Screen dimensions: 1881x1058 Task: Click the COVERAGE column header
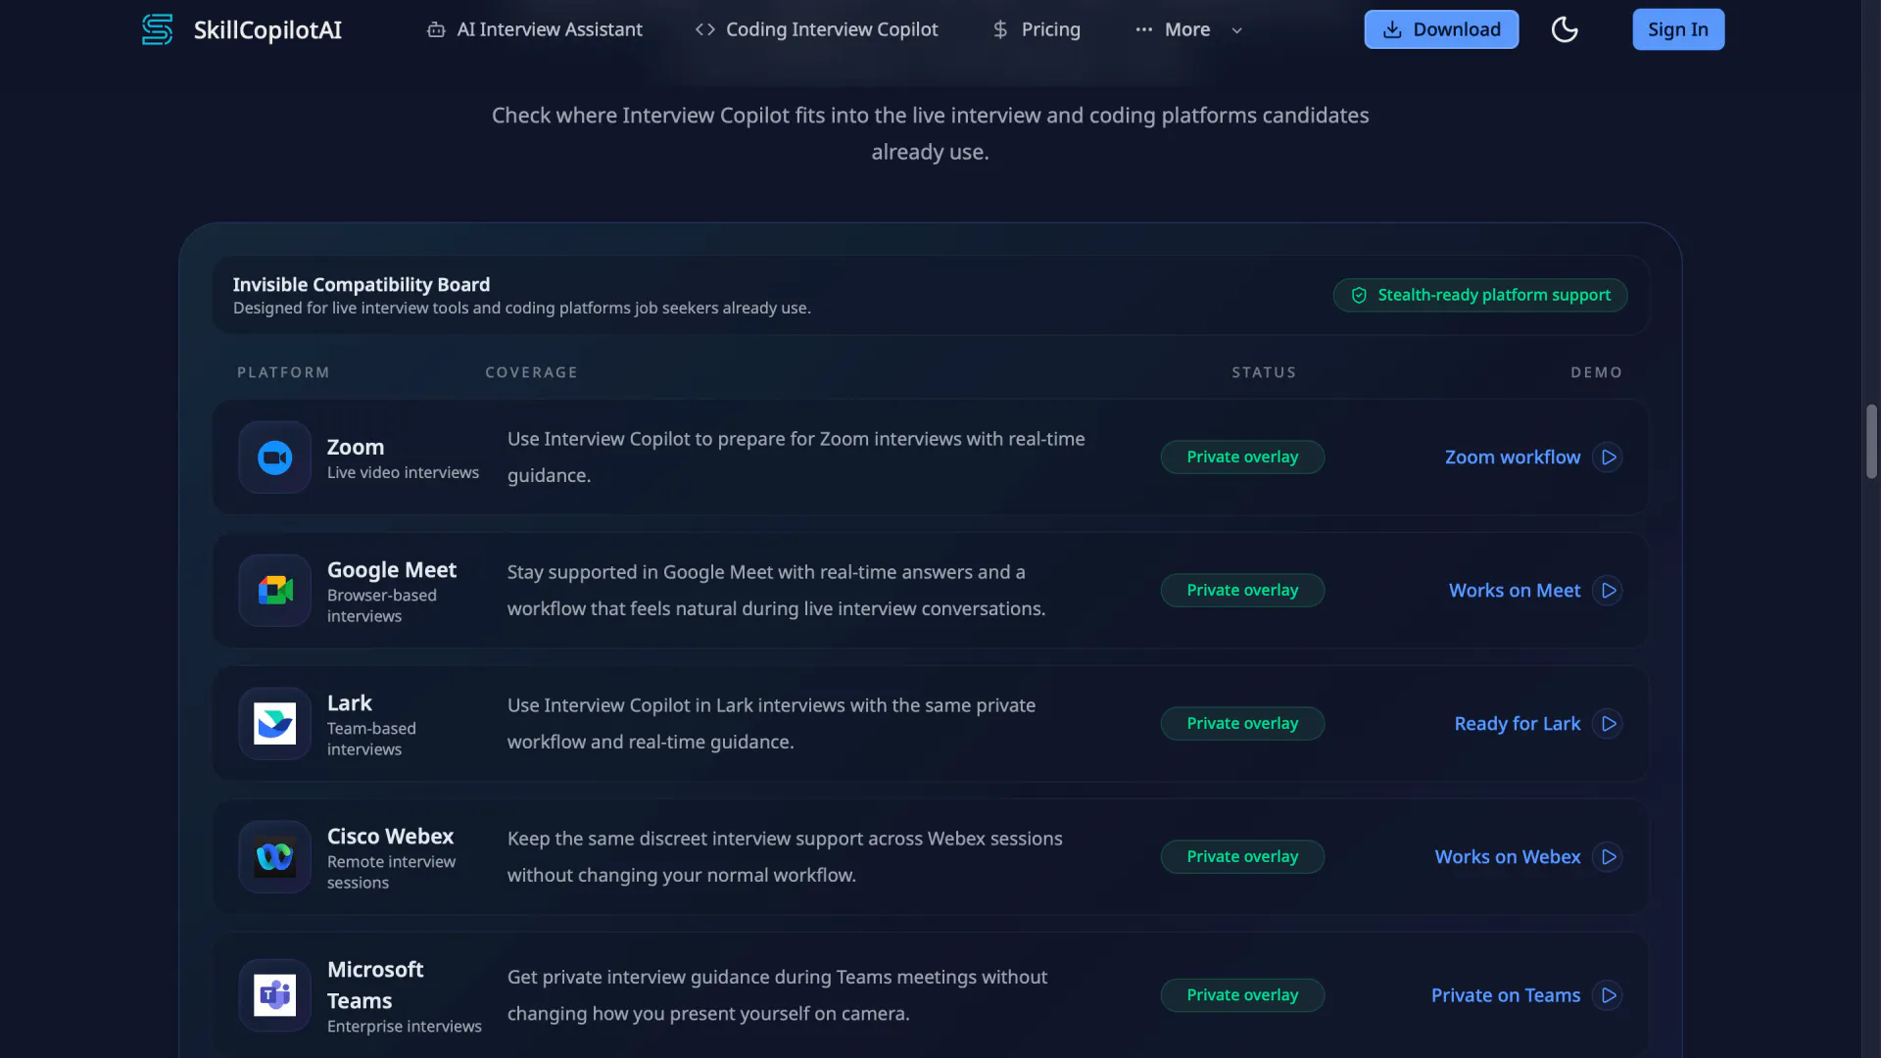coord(531,372)
